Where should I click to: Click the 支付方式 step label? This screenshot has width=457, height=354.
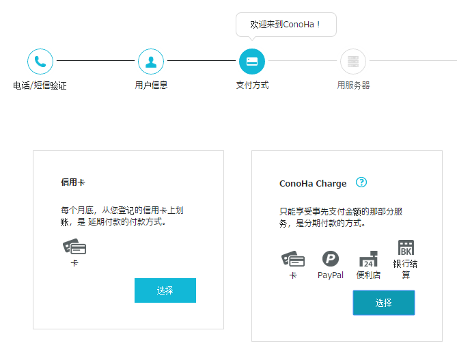coord(252,85)
